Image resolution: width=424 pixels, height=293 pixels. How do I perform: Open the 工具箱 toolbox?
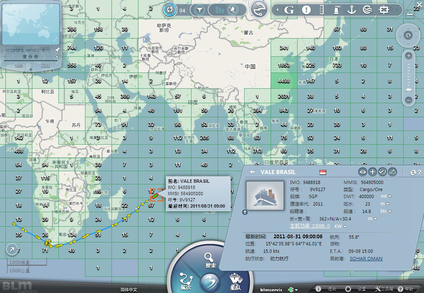(x=384, y=289)
